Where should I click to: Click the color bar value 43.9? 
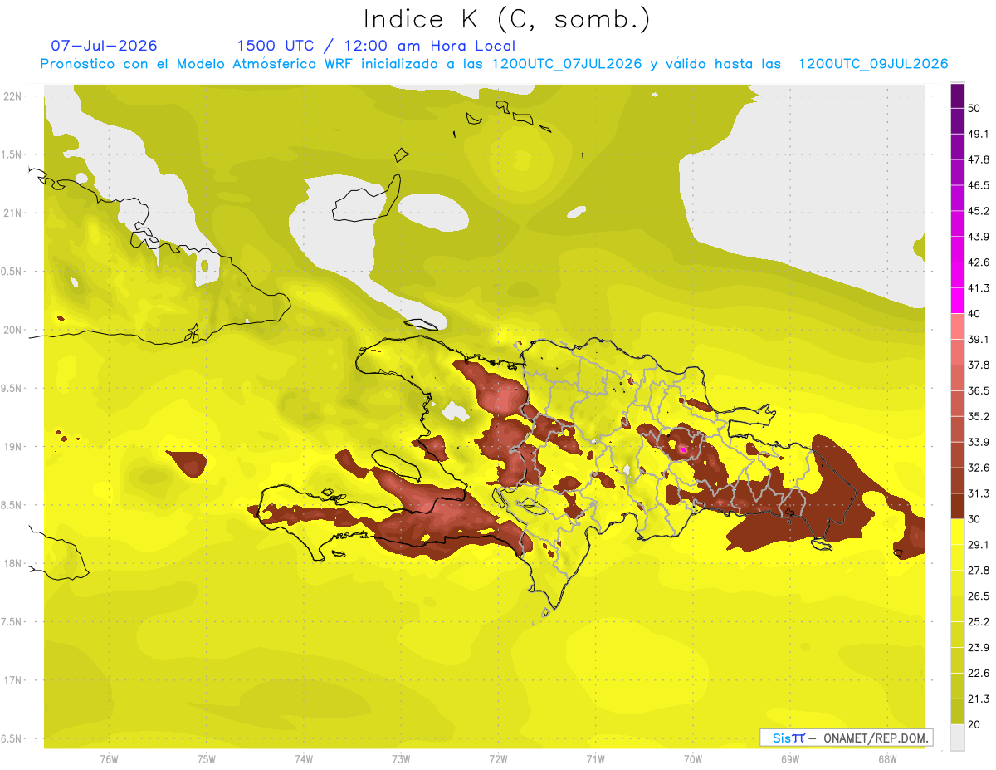coord(979,237)
